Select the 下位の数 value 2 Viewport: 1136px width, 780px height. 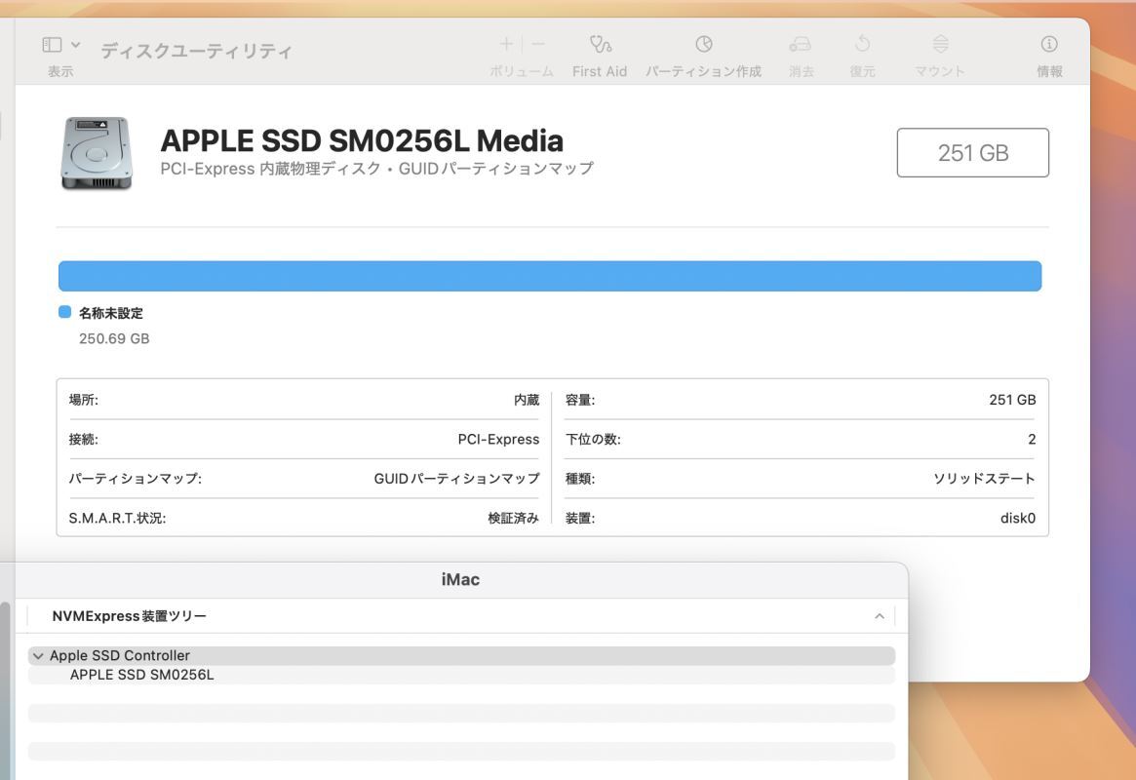(1032, 439)
